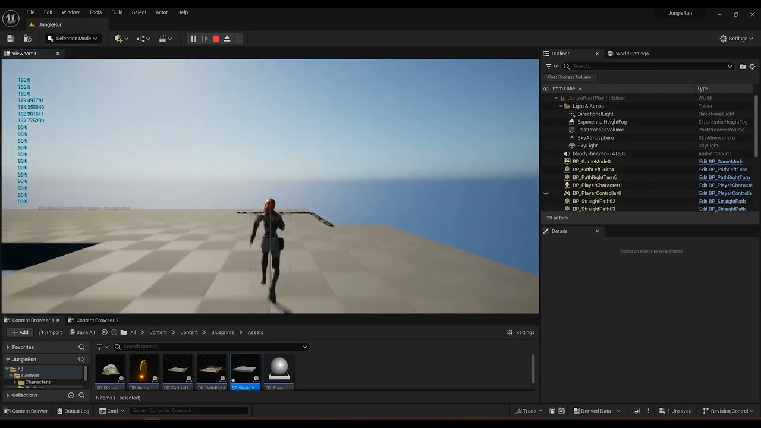Save the current level with the floppy icon
The width and height of the screenshot is (761, 428).
click(x=10, y=39)
